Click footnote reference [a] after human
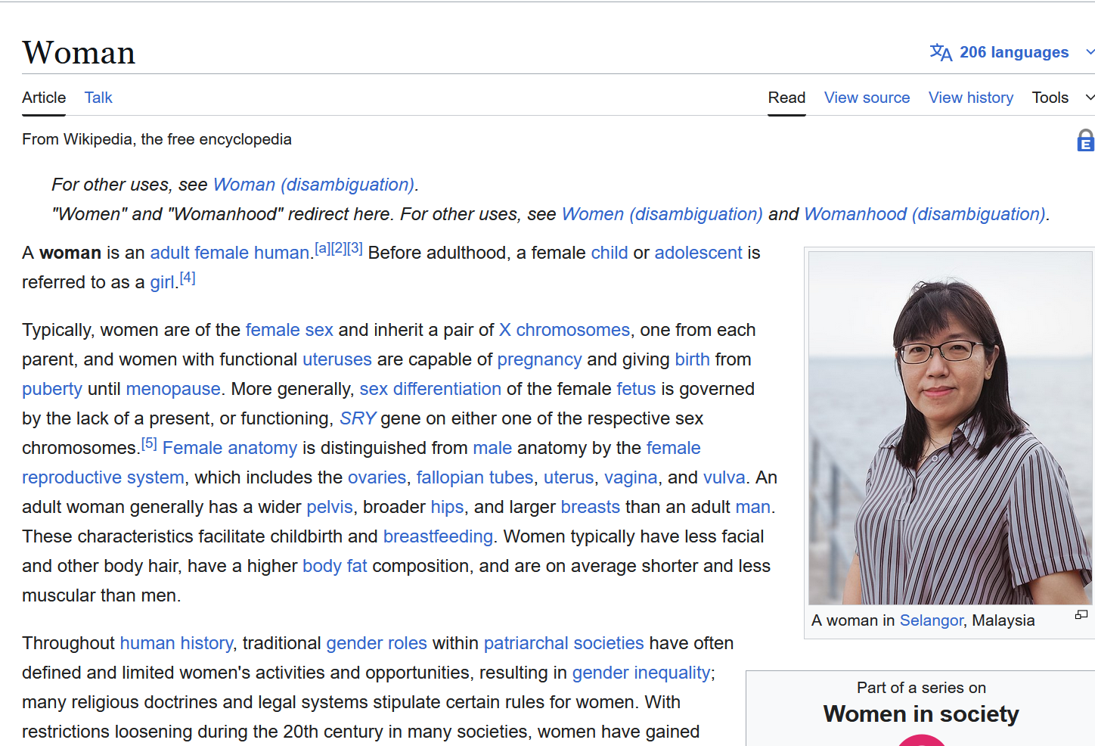The width and height of the screenshot is (1095, 746). tap(322, 248)
